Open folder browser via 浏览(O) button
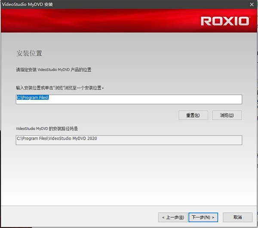The height and width of the screenshot is (228, 258). 227,115
